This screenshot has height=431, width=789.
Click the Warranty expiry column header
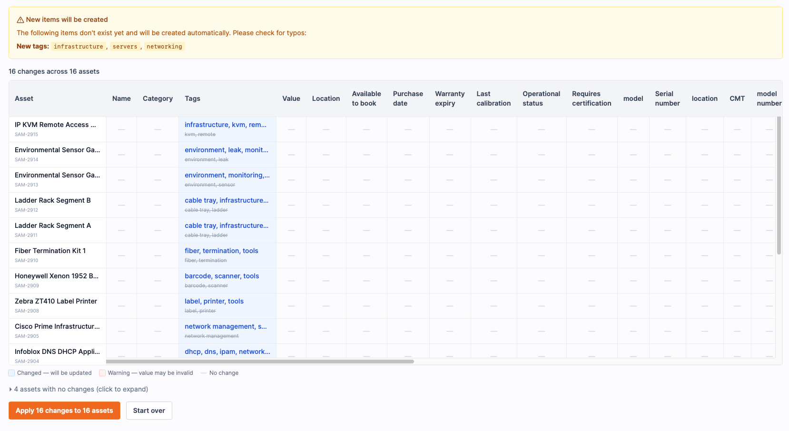click(449, 98)
